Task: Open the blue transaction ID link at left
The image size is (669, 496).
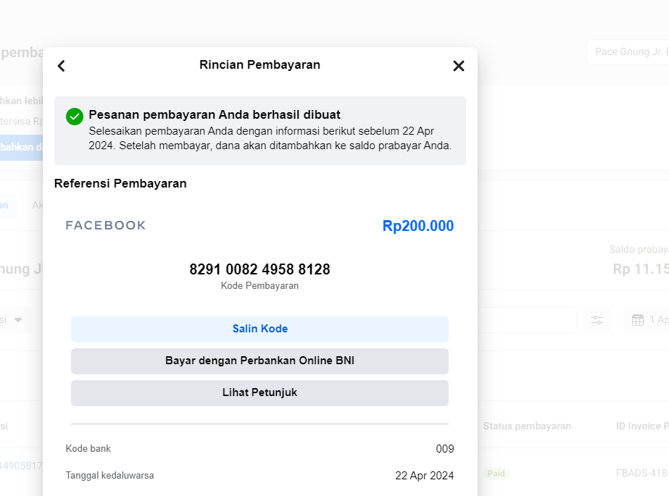Action: tap(20, 466)
